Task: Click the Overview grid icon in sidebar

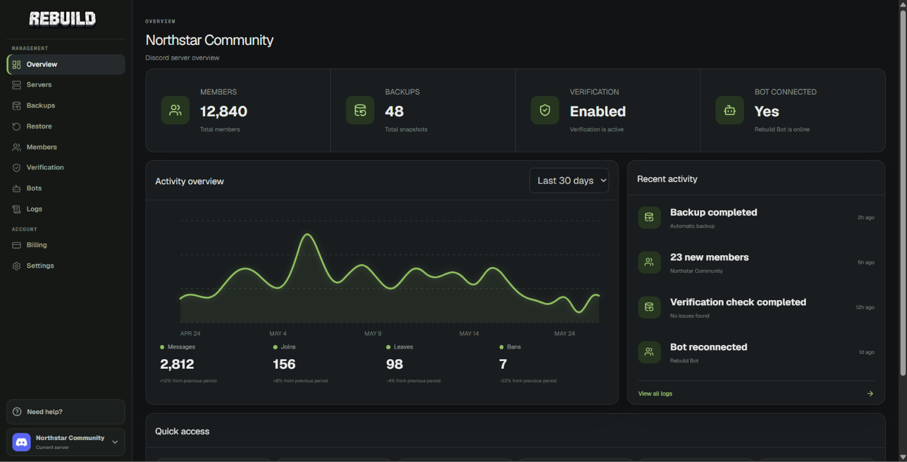Action: point(17,64)
